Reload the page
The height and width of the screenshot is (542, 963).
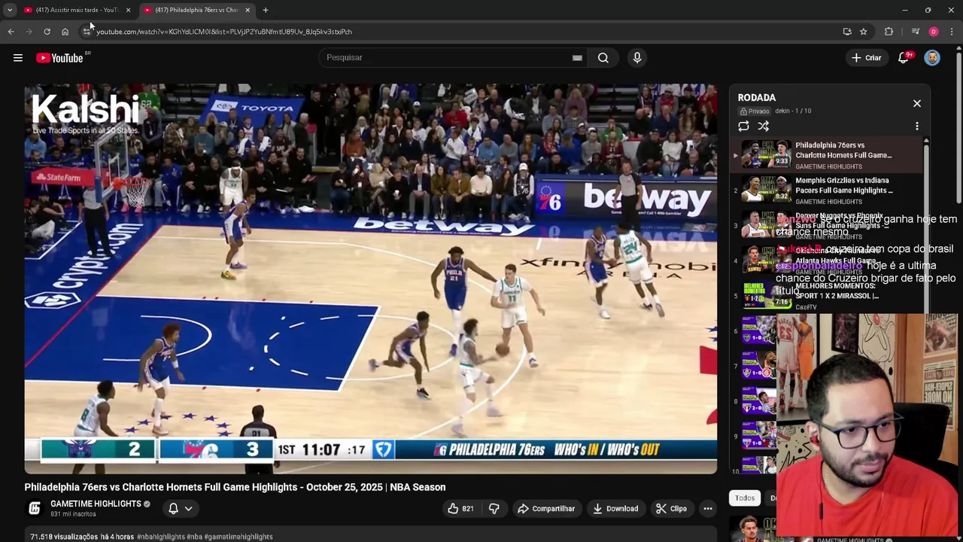click(47, 32)
